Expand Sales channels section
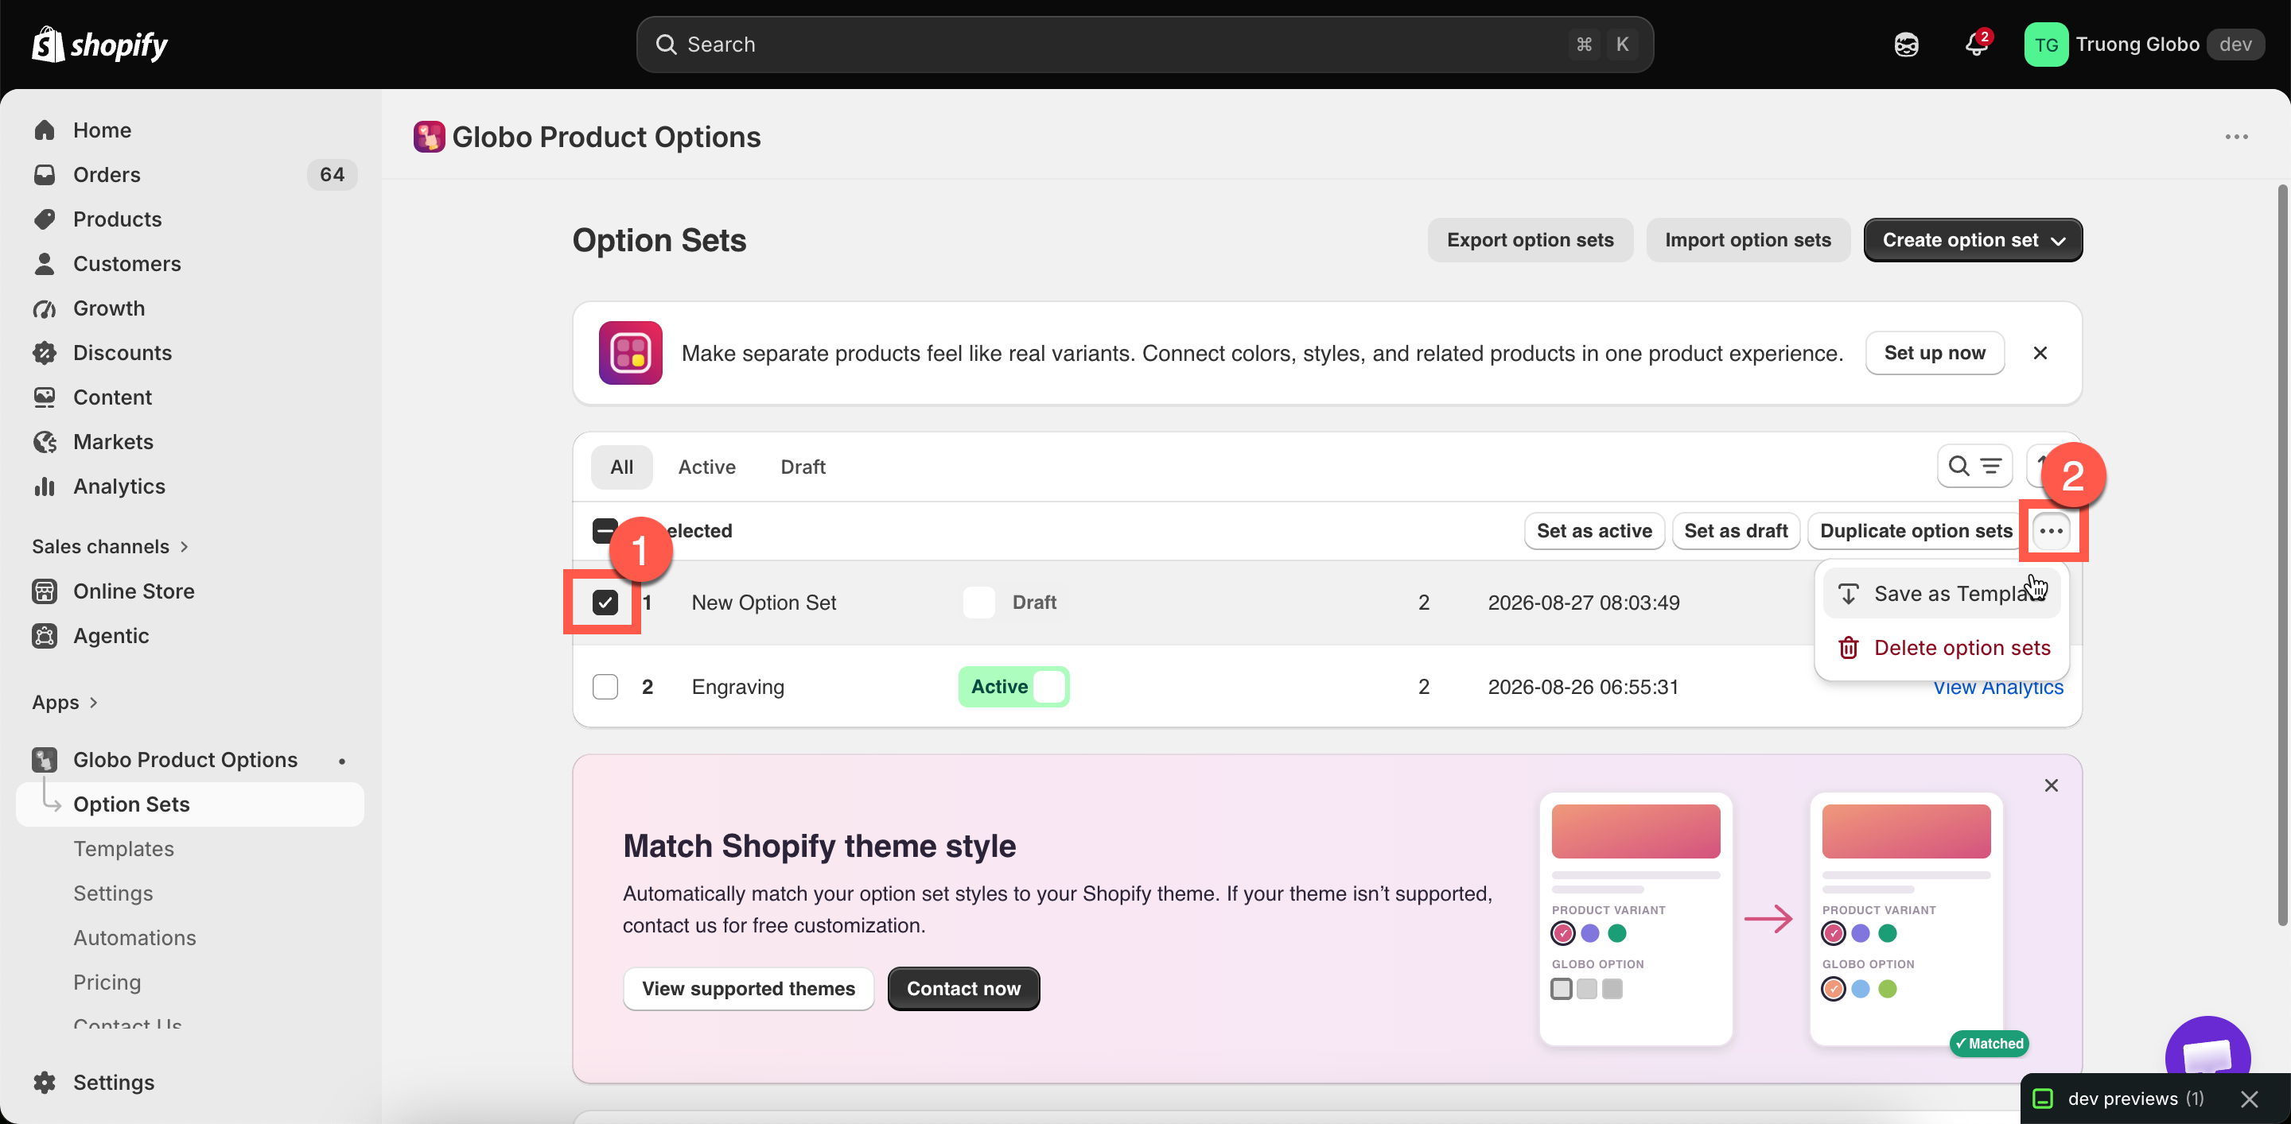Screen dimensions: 2291x1124 111,546
